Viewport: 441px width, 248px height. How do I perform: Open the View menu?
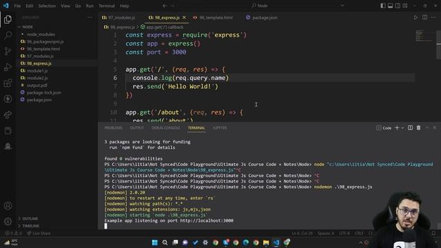[65, 6]
